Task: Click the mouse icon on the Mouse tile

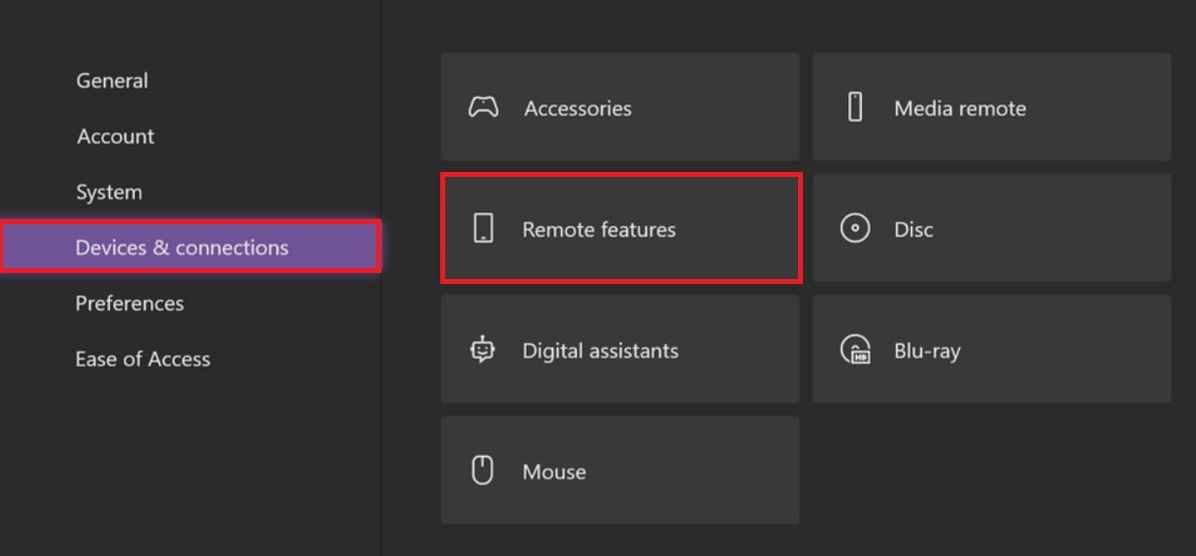Action: click(483, 471)
